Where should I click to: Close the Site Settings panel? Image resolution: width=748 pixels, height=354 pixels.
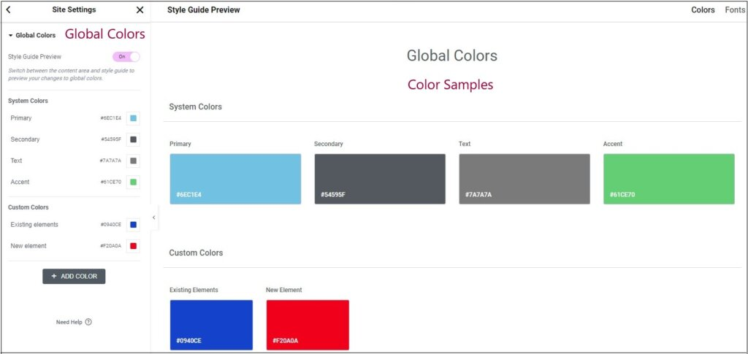tap(140, 10)
